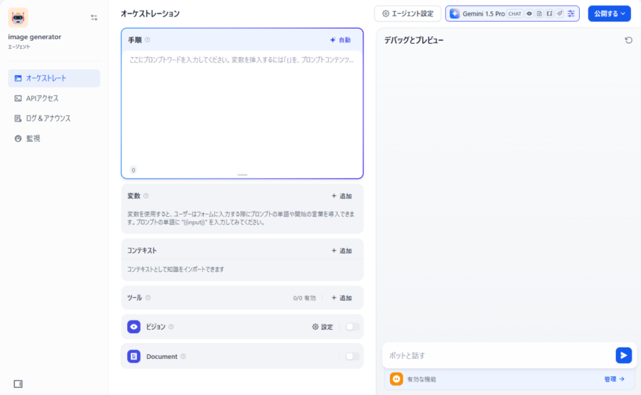Click the restart icon in デバッグとプレビュー
Image resolution: width=641 pixels, height=395 pixels.
tap(628, 40)
